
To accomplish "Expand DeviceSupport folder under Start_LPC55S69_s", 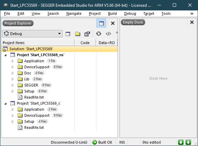I will click(x=13, y=115).
